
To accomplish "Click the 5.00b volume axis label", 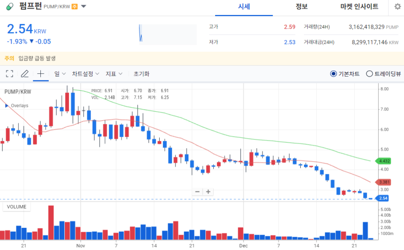I will (386, 209).
